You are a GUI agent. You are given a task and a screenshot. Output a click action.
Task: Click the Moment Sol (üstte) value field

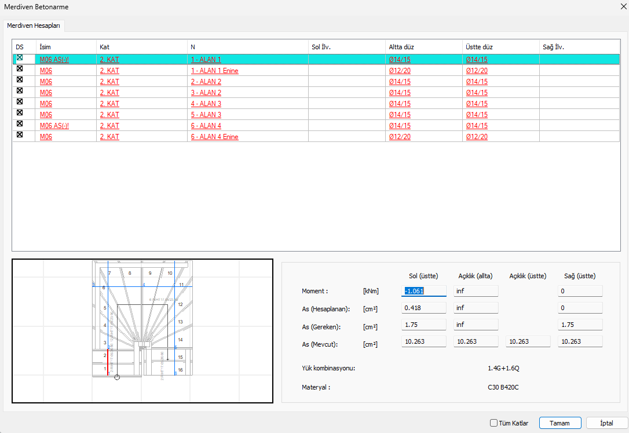coord(424,291)
